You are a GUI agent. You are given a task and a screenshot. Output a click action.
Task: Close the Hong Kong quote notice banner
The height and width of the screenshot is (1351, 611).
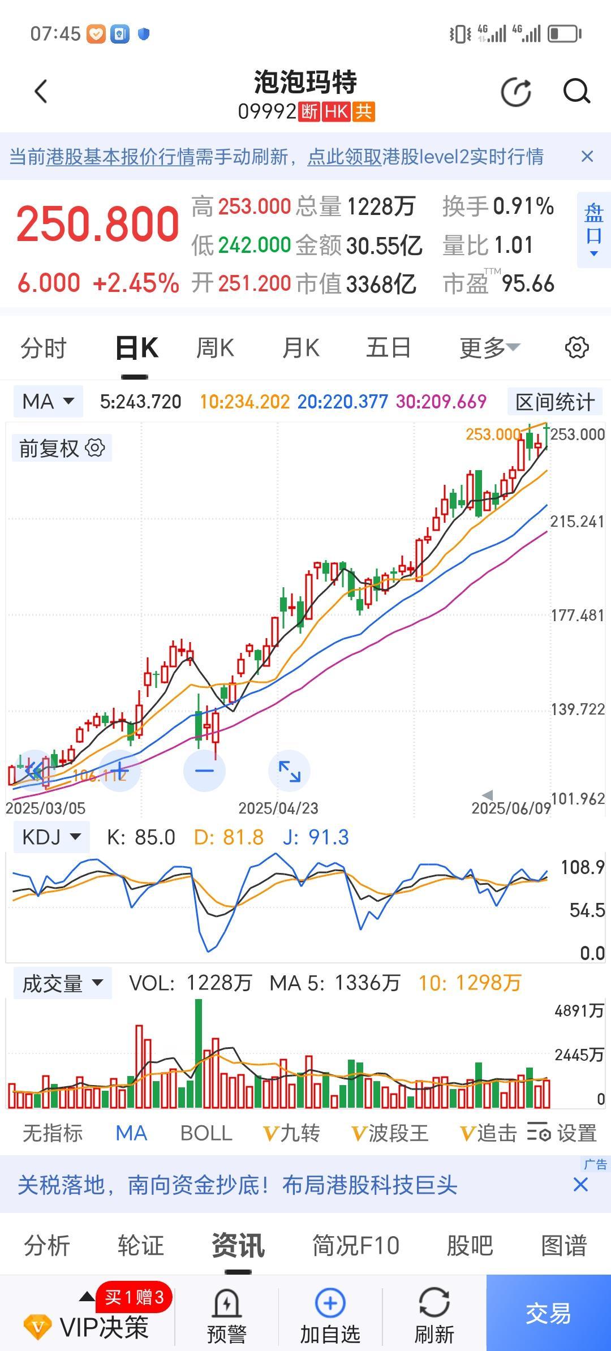(587, 156)
